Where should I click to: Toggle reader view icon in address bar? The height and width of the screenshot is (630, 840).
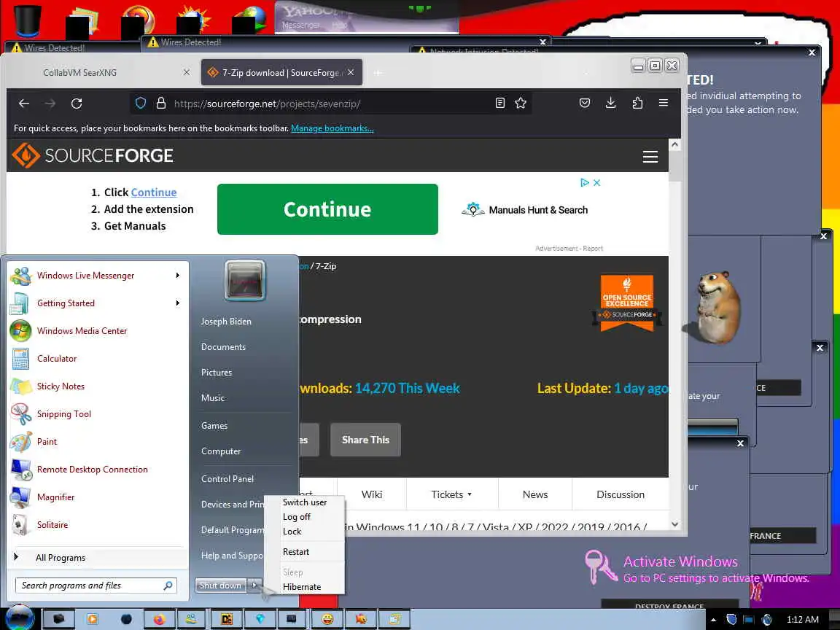[499, 103]
